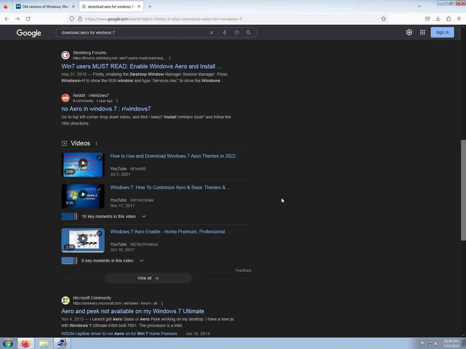The width and height of the screenshot is (466, 349).
Task: Select the download aero for windows 7 tab
Action: coord(111,6)
